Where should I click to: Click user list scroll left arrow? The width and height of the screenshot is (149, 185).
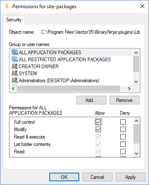13,88
